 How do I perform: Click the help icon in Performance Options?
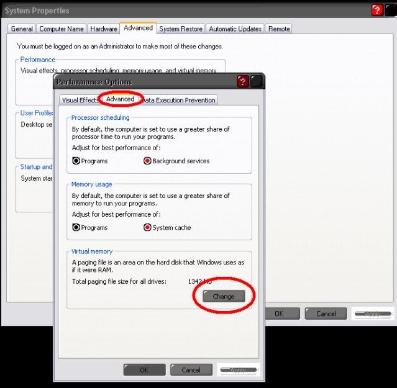[243, 81]
